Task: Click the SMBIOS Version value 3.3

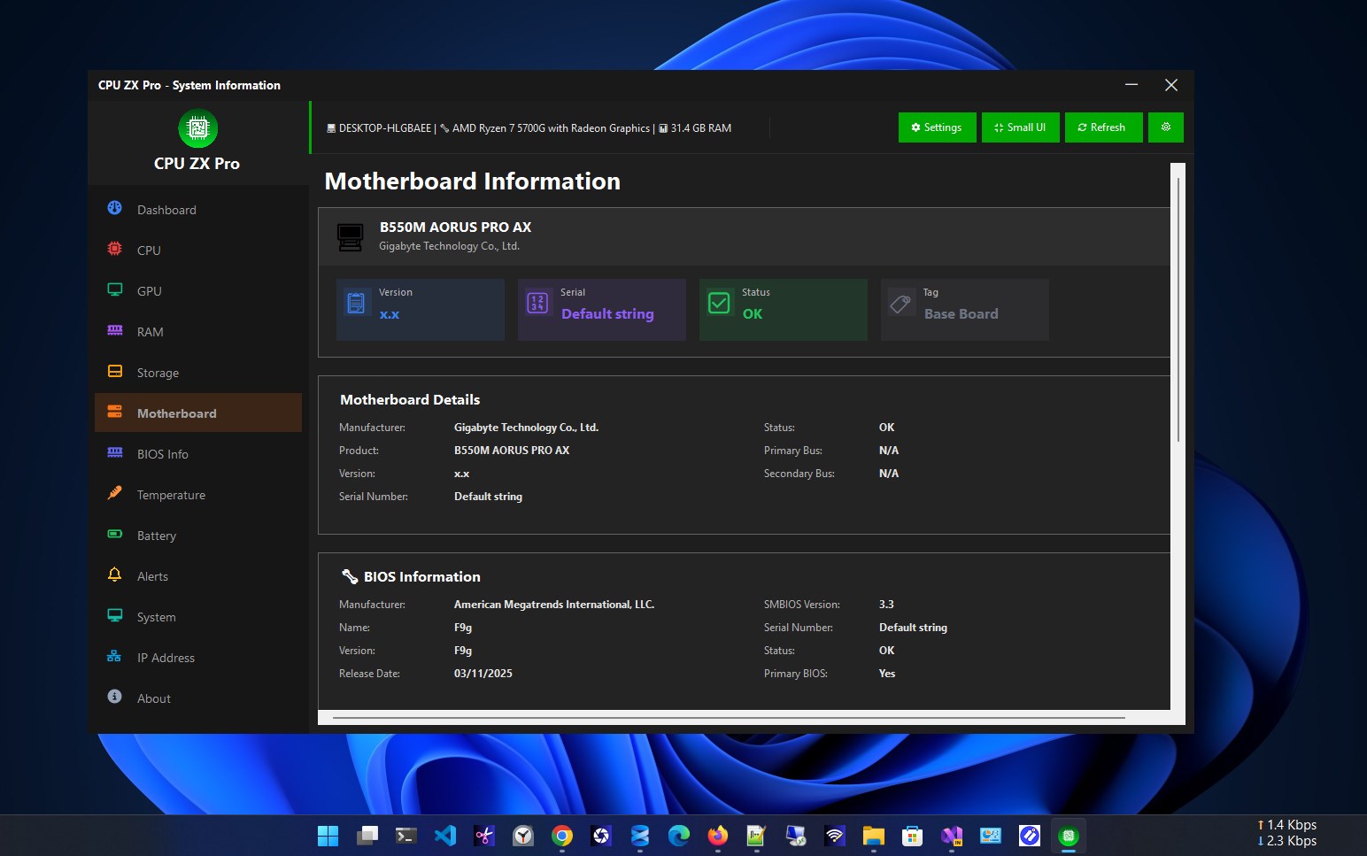Action: coord(886,605)
